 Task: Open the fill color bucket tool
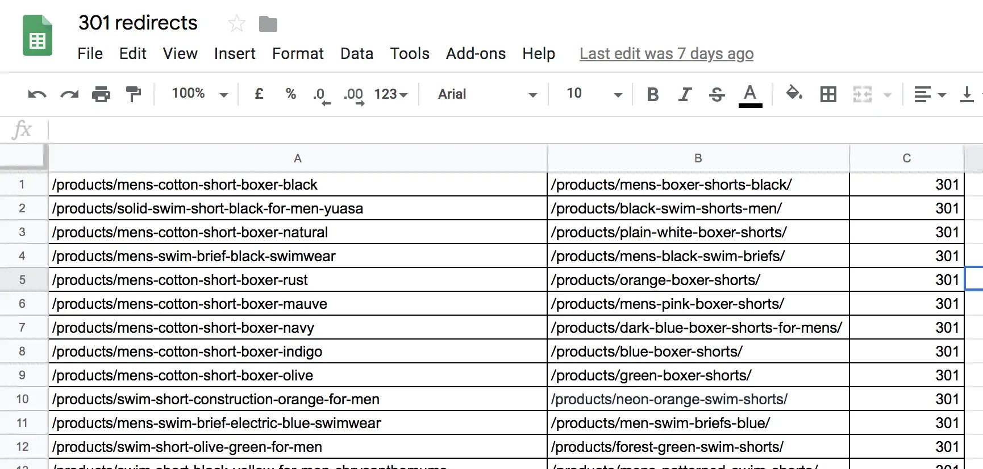click(794, 93)
